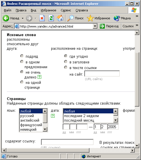Select 'в одном предложении' radio button
Image resolution: width=141 pixels, height=160 pixels.
pyautogui.click(x=22, y=62)
